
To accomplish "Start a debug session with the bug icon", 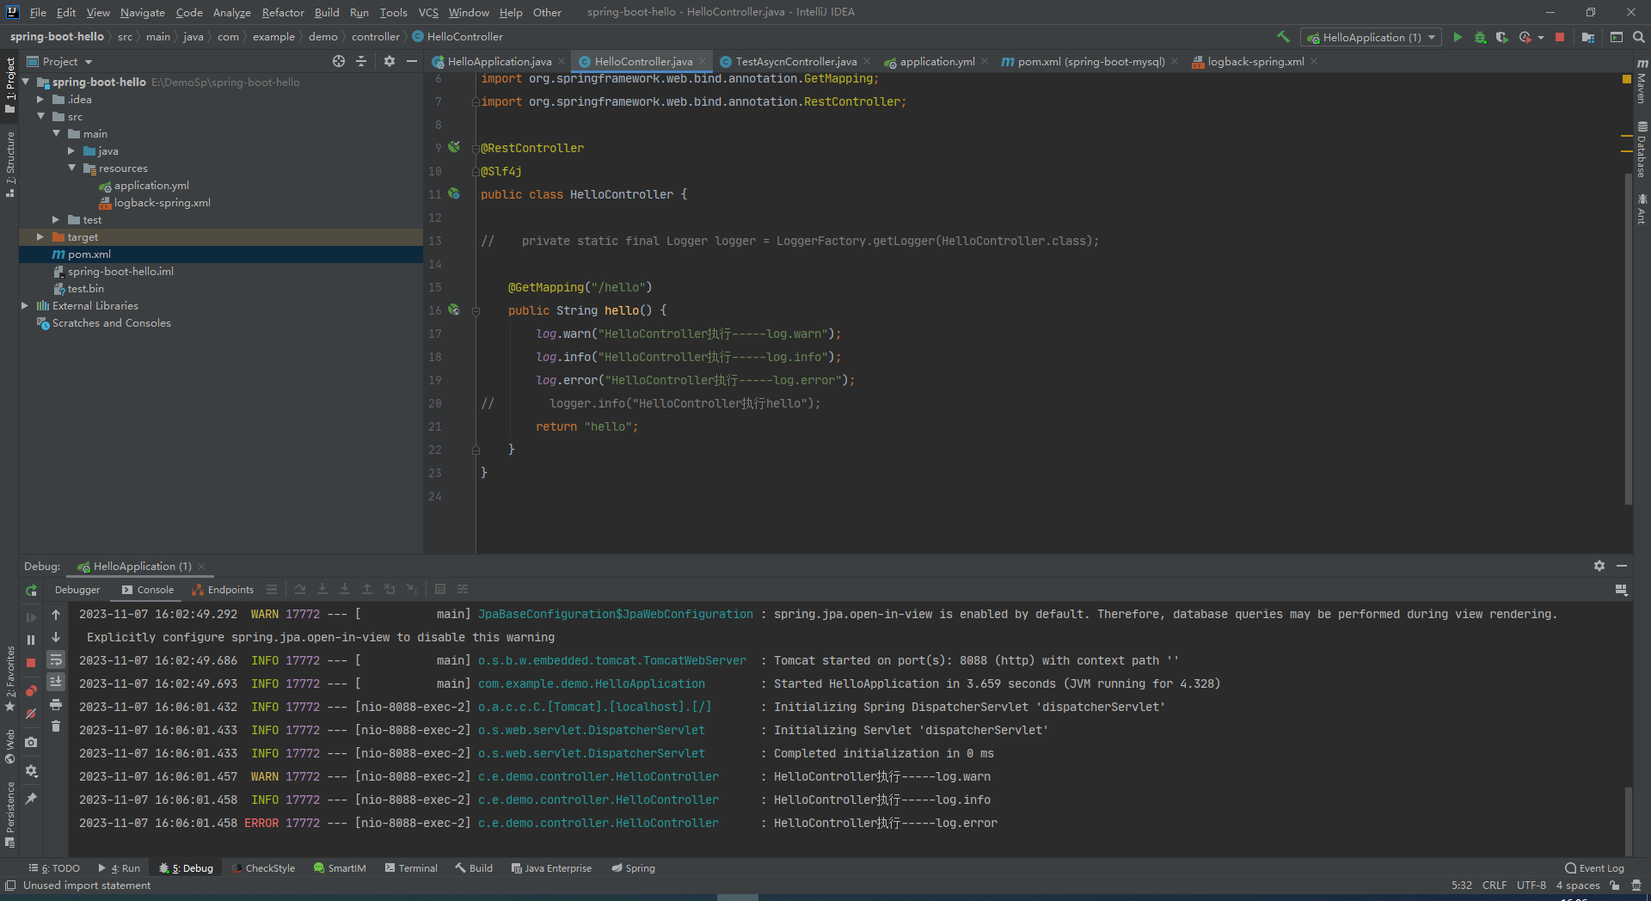I will [1480, 37].
